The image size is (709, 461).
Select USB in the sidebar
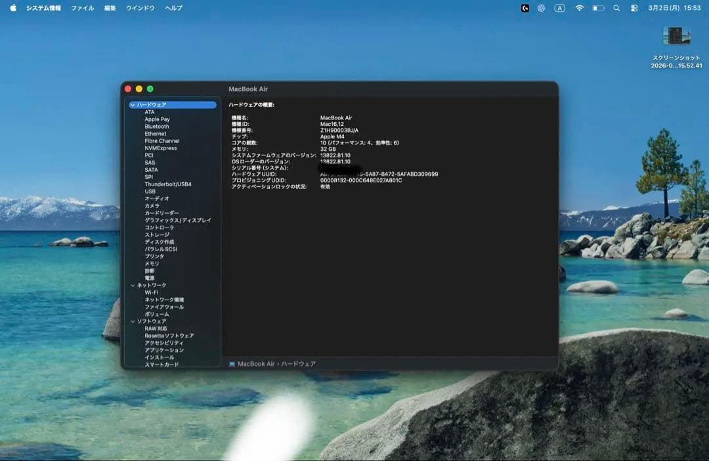(150, 191)
